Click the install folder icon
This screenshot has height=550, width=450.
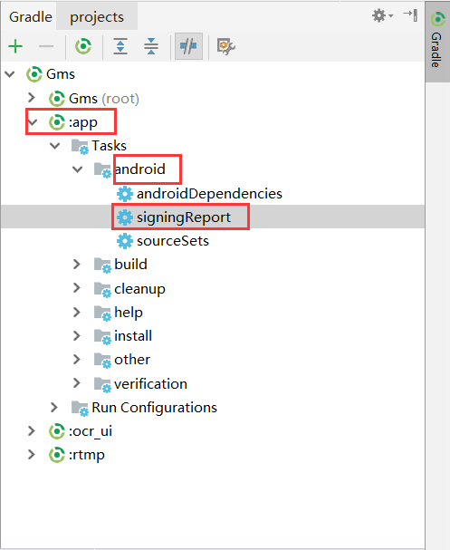(102, 336)
